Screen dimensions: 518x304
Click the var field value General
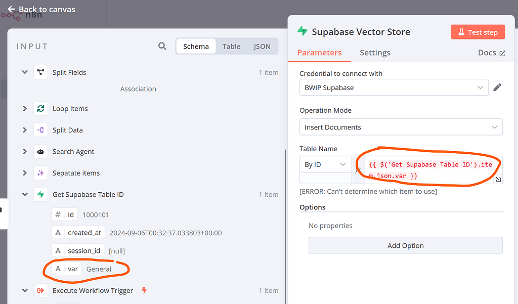[99, 269]
